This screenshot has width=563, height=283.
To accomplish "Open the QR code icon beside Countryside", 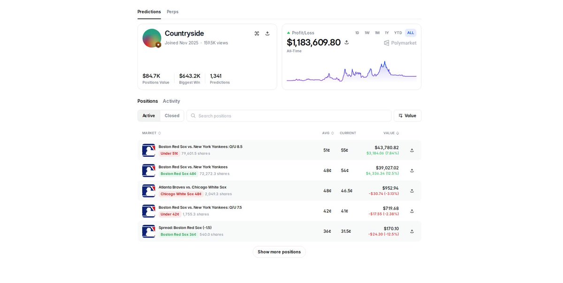I will (x=257, y=33).
